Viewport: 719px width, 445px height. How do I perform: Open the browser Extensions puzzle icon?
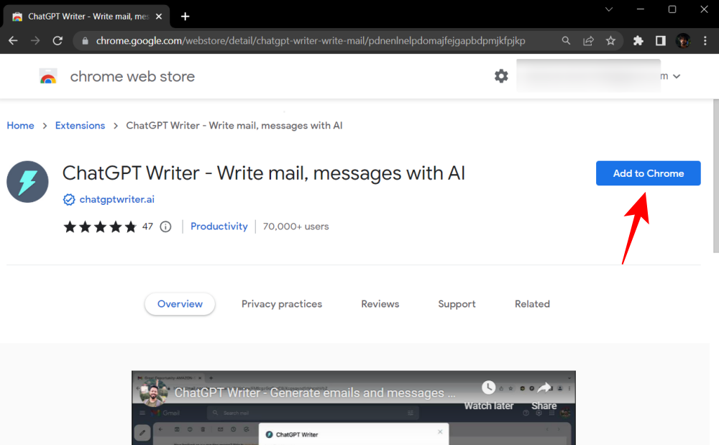click(638, 41)
